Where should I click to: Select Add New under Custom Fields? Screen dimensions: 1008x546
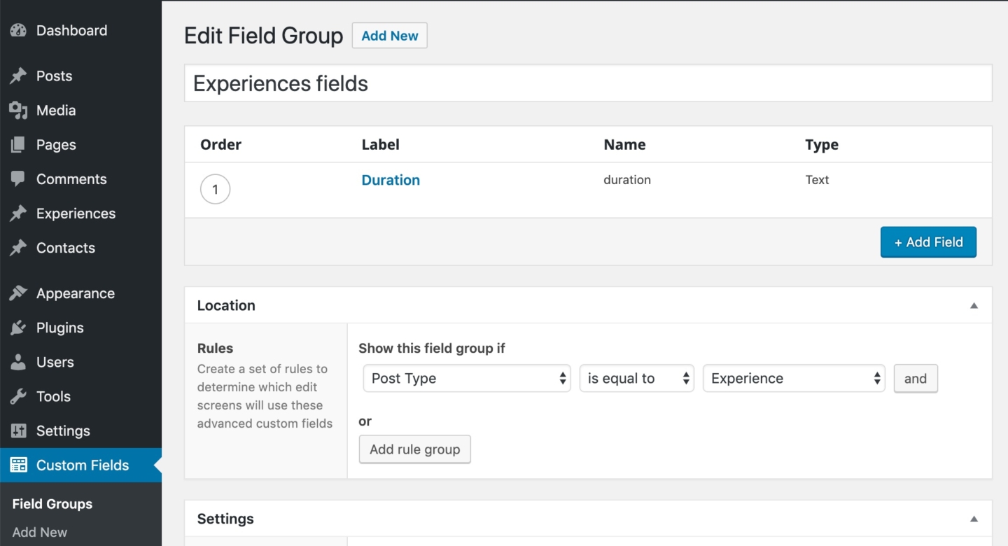tap(39, 533)
